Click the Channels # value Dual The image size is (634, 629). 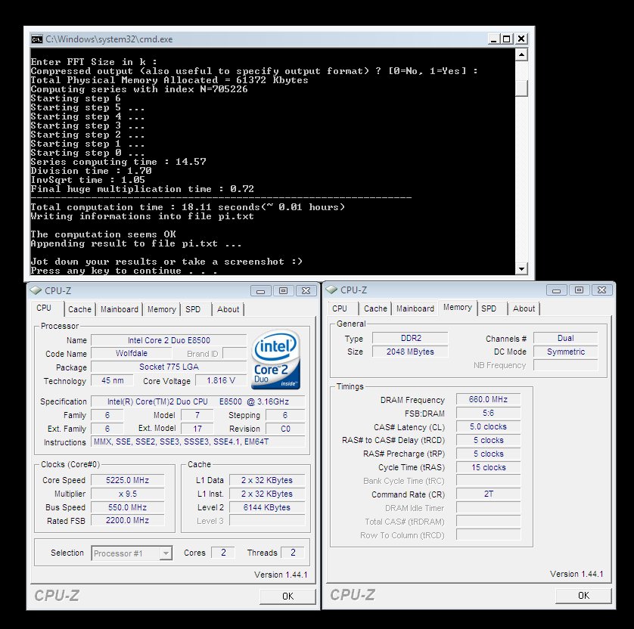pos(566,338)
